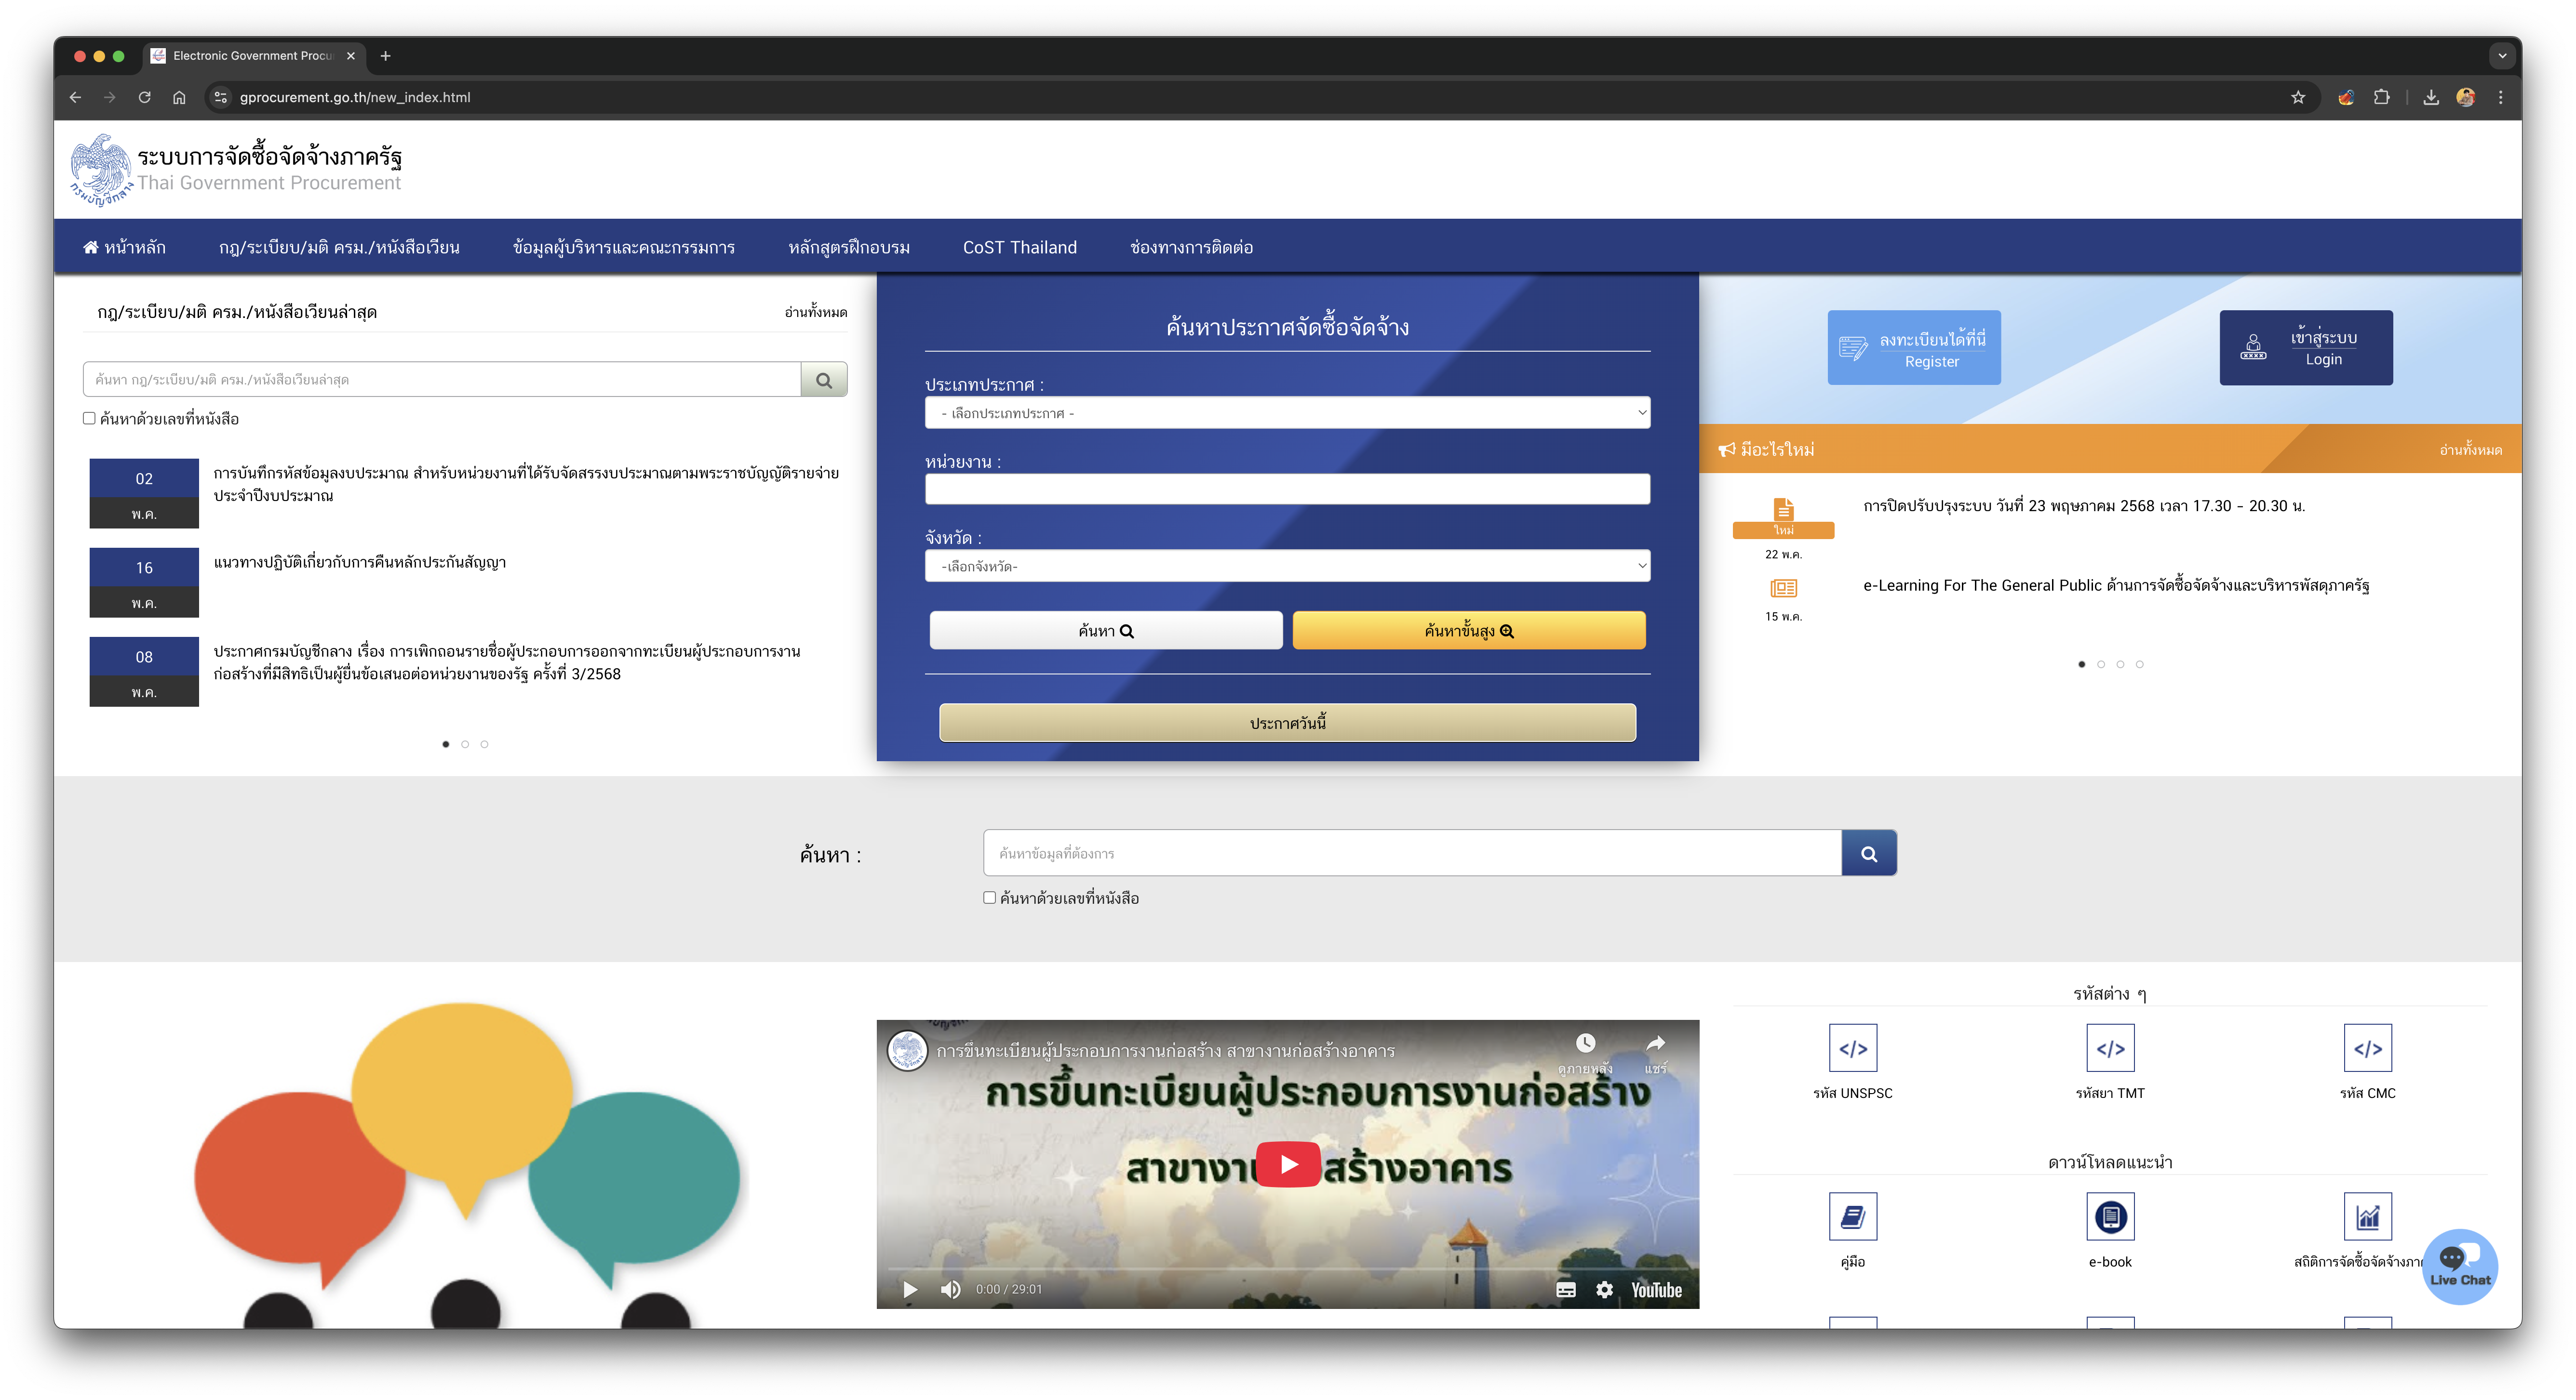Viewport: 2576px width, 1400px height.
Task: Open the หน้าหลัก home menu
Action: pyautogui.click(x=124, y=247)
